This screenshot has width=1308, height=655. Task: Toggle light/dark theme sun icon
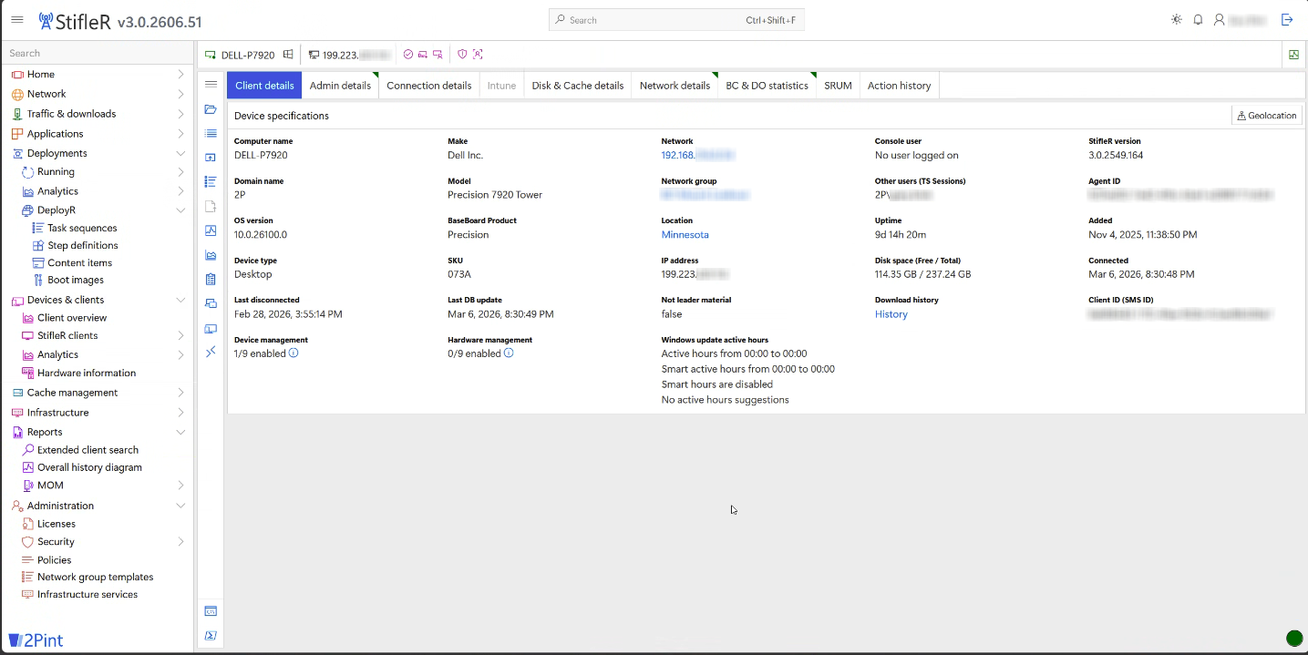(1177, 19)
